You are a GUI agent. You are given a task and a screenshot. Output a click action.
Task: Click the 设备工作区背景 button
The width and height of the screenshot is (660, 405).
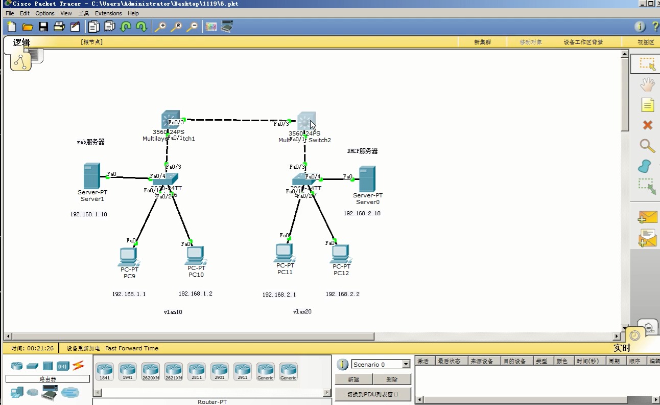[583, 42]
